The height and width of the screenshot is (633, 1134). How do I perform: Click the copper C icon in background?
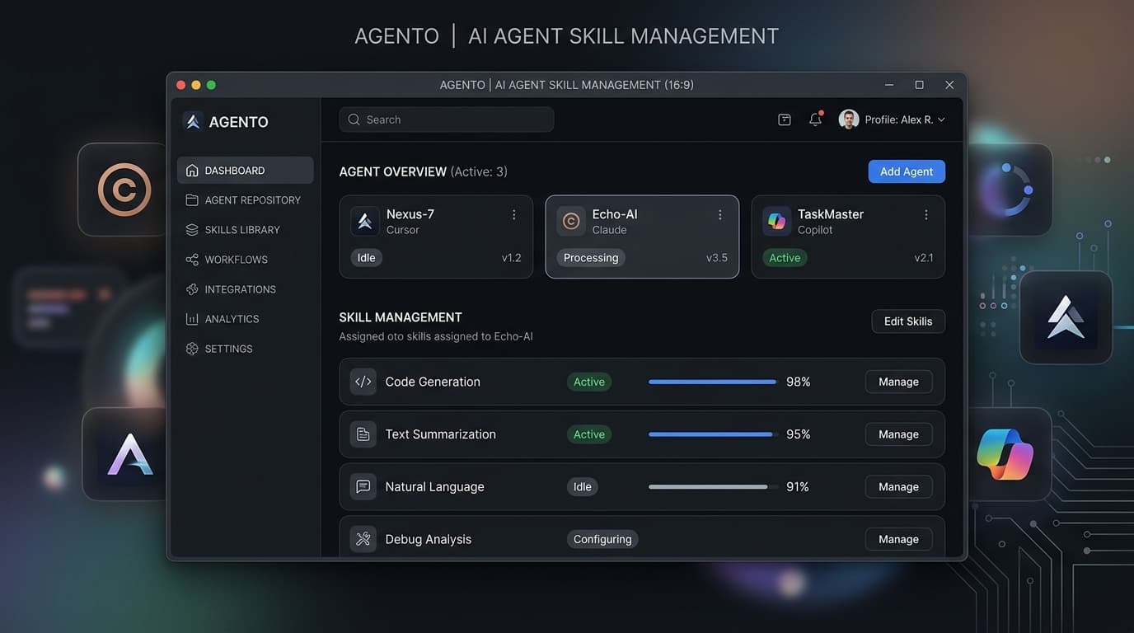pyautogui.click(x=124, y=190)
